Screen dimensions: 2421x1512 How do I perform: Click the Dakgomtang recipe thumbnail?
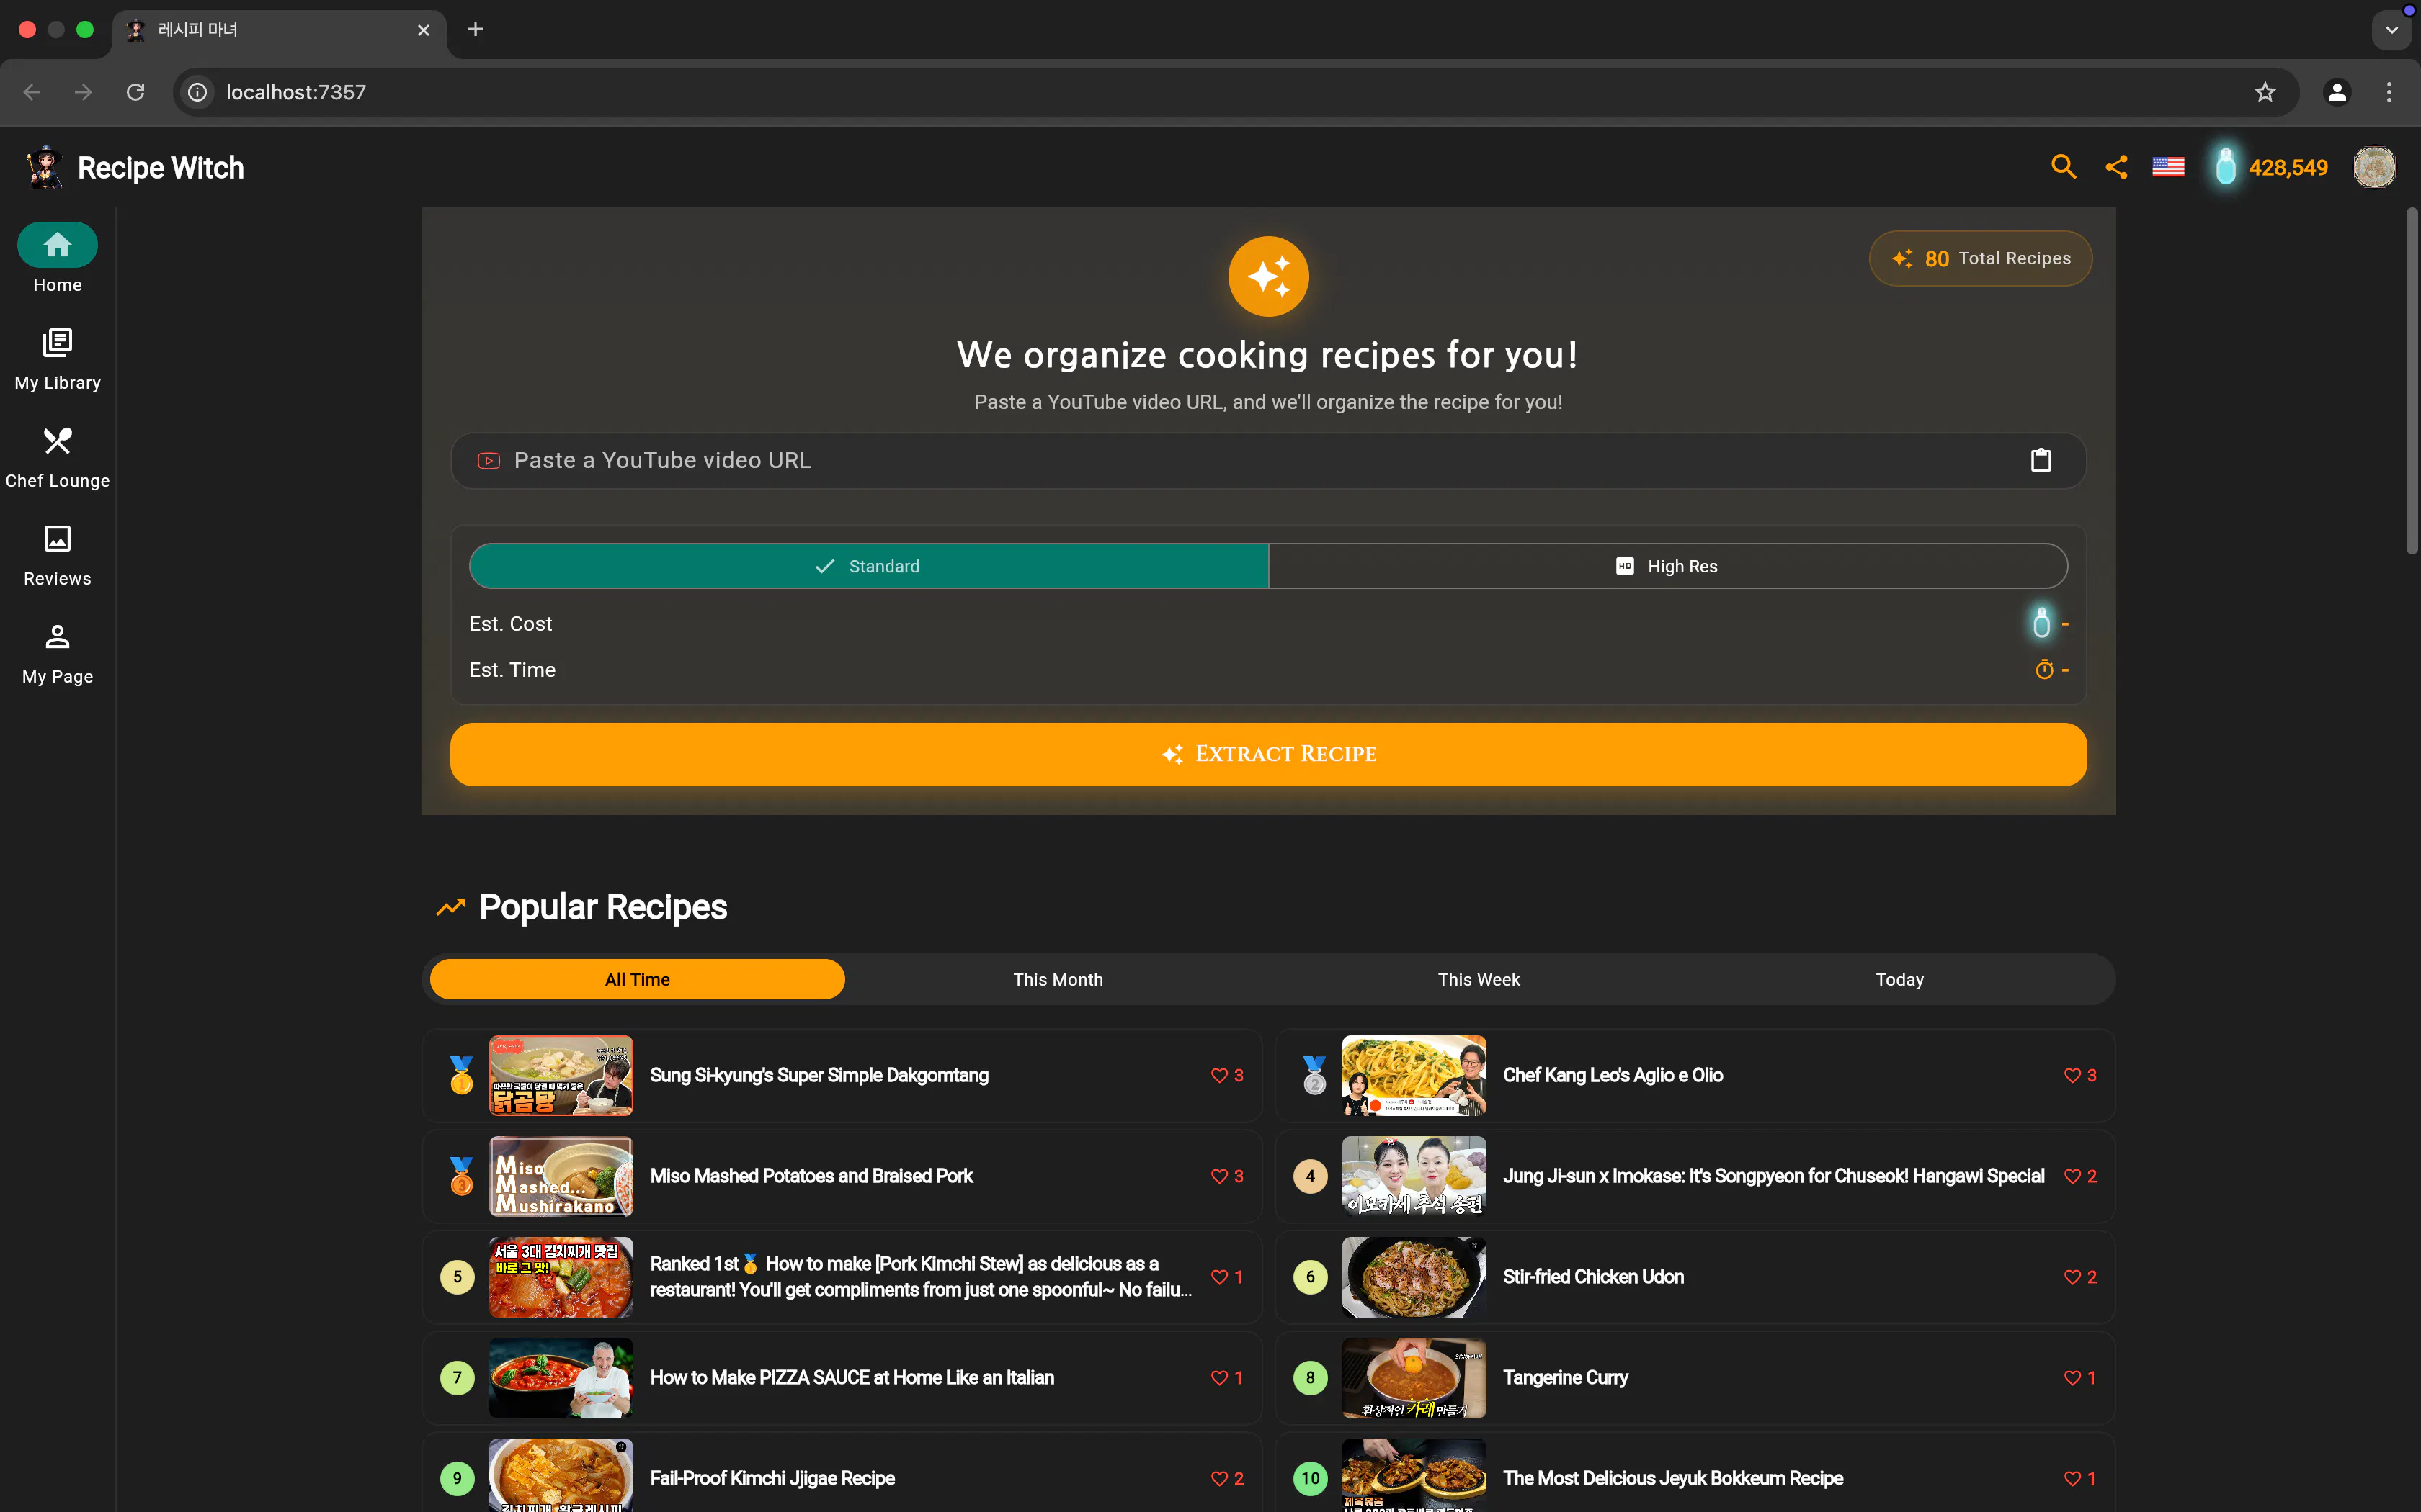pyautogui.click(x=561, y=1075)
